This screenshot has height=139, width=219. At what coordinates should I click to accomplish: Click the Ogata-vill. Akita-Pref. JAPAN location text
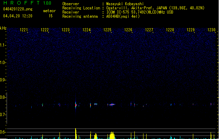155,8
